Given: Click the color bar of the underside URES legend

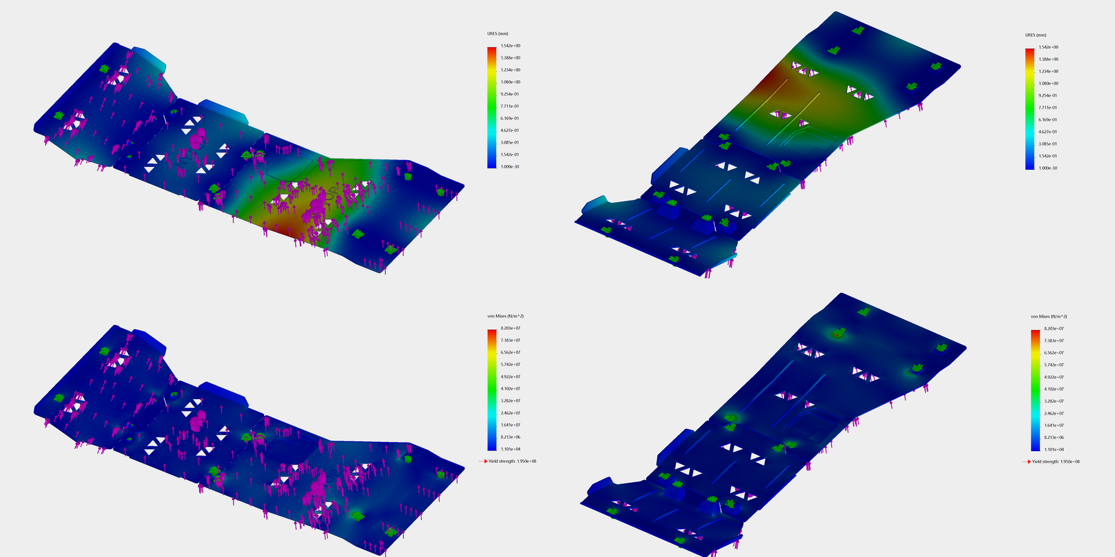Looking at the screenshot, I should (x=1030, y=108).
